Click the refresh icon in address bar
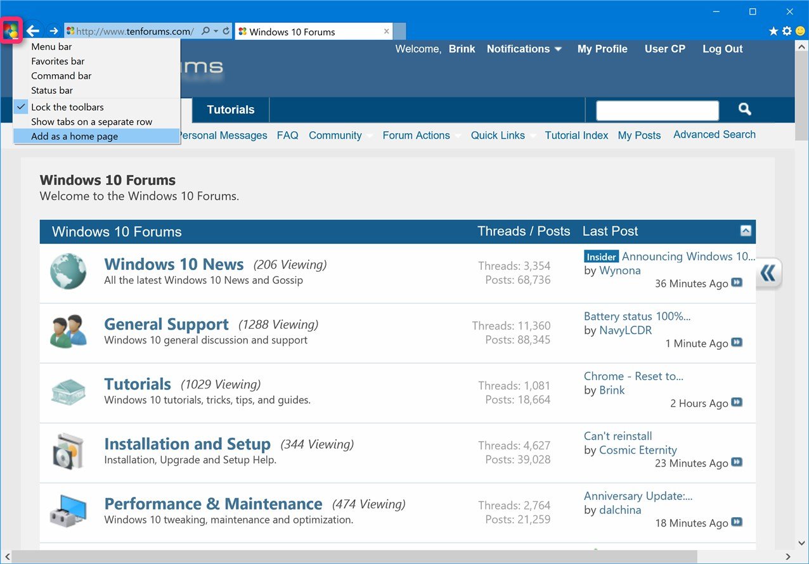The height and width of the screenshot is (564, 809). tap(226, 30)
